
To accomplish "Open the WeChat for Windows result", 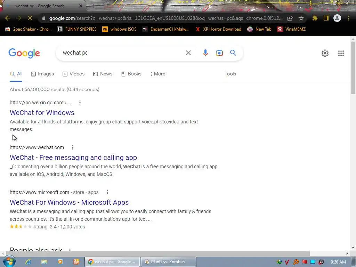I will point(42,113).
